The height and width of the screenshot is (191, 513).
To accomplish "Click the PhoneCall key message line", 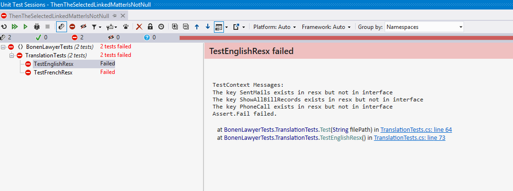I will coord(303,107).
